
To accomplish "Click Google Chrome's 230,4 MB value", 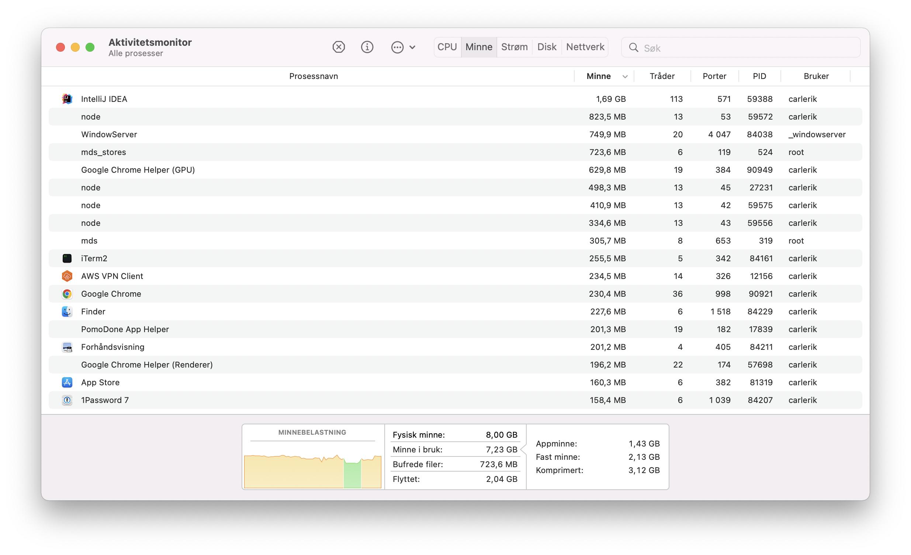I will 607,294.
